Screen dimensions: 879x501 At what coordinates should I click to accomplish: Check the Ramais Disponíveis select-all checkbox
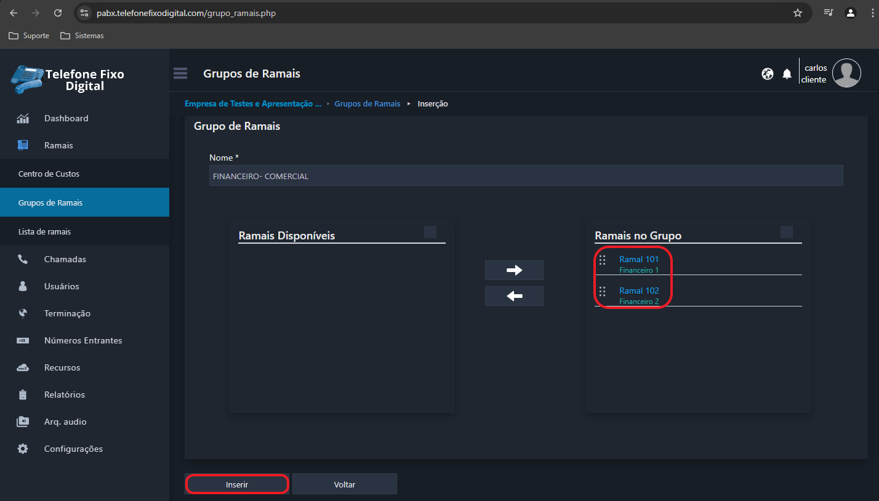(430, 232)
